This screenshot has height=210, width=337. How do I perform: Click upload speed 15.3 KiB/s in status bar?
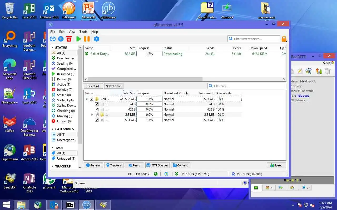click(x=247, y=174)
